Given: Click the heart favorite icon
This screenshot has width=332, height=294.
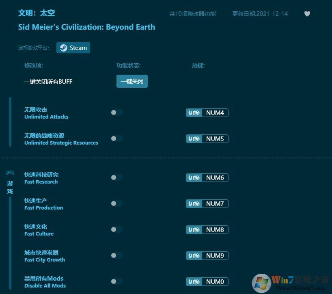Looking at the screenshot, I should tap(307, 13).
